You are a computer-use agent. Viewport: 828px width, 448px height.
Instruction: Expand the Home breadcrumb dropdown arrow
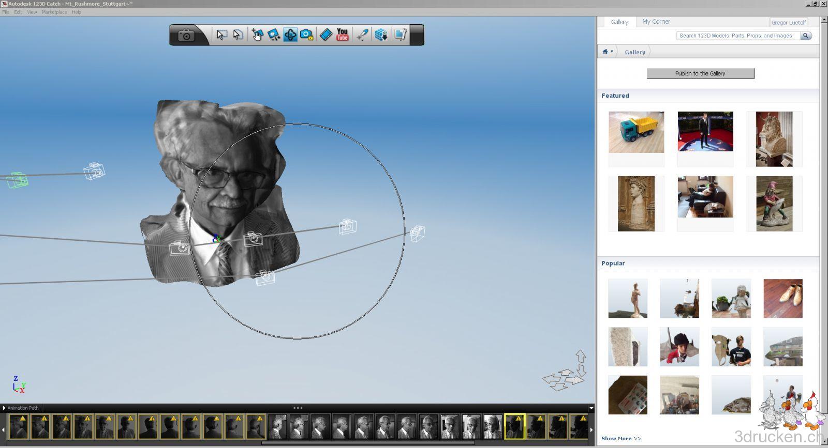(612, 52)
